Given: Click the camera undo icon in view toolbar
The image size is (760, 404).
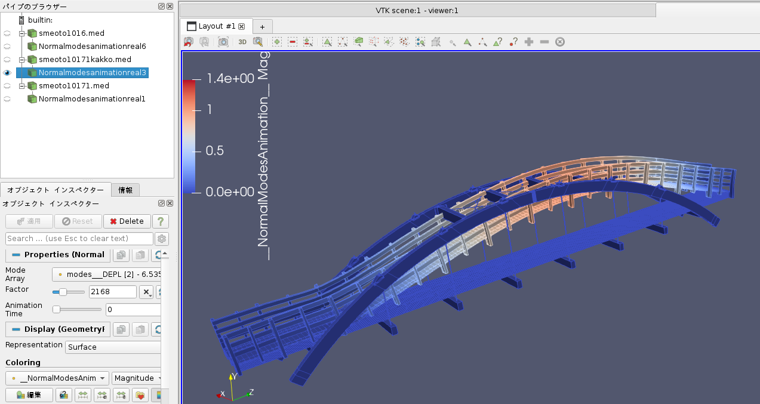Looking at the screenshot, I should [x=189, y=42].
